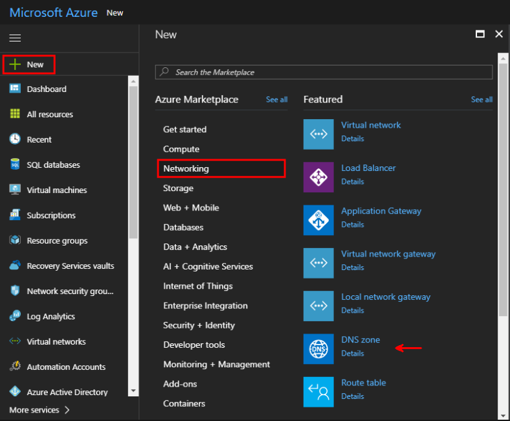Click the DNS zone globe tile icon

coord(318,349)
